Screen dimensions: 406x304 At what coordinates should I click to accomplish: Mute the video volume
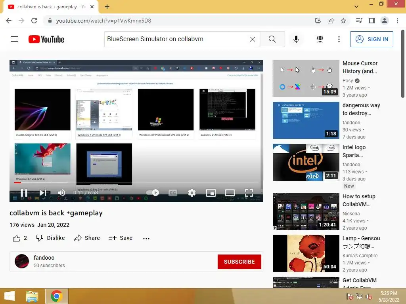click(61, 193)
